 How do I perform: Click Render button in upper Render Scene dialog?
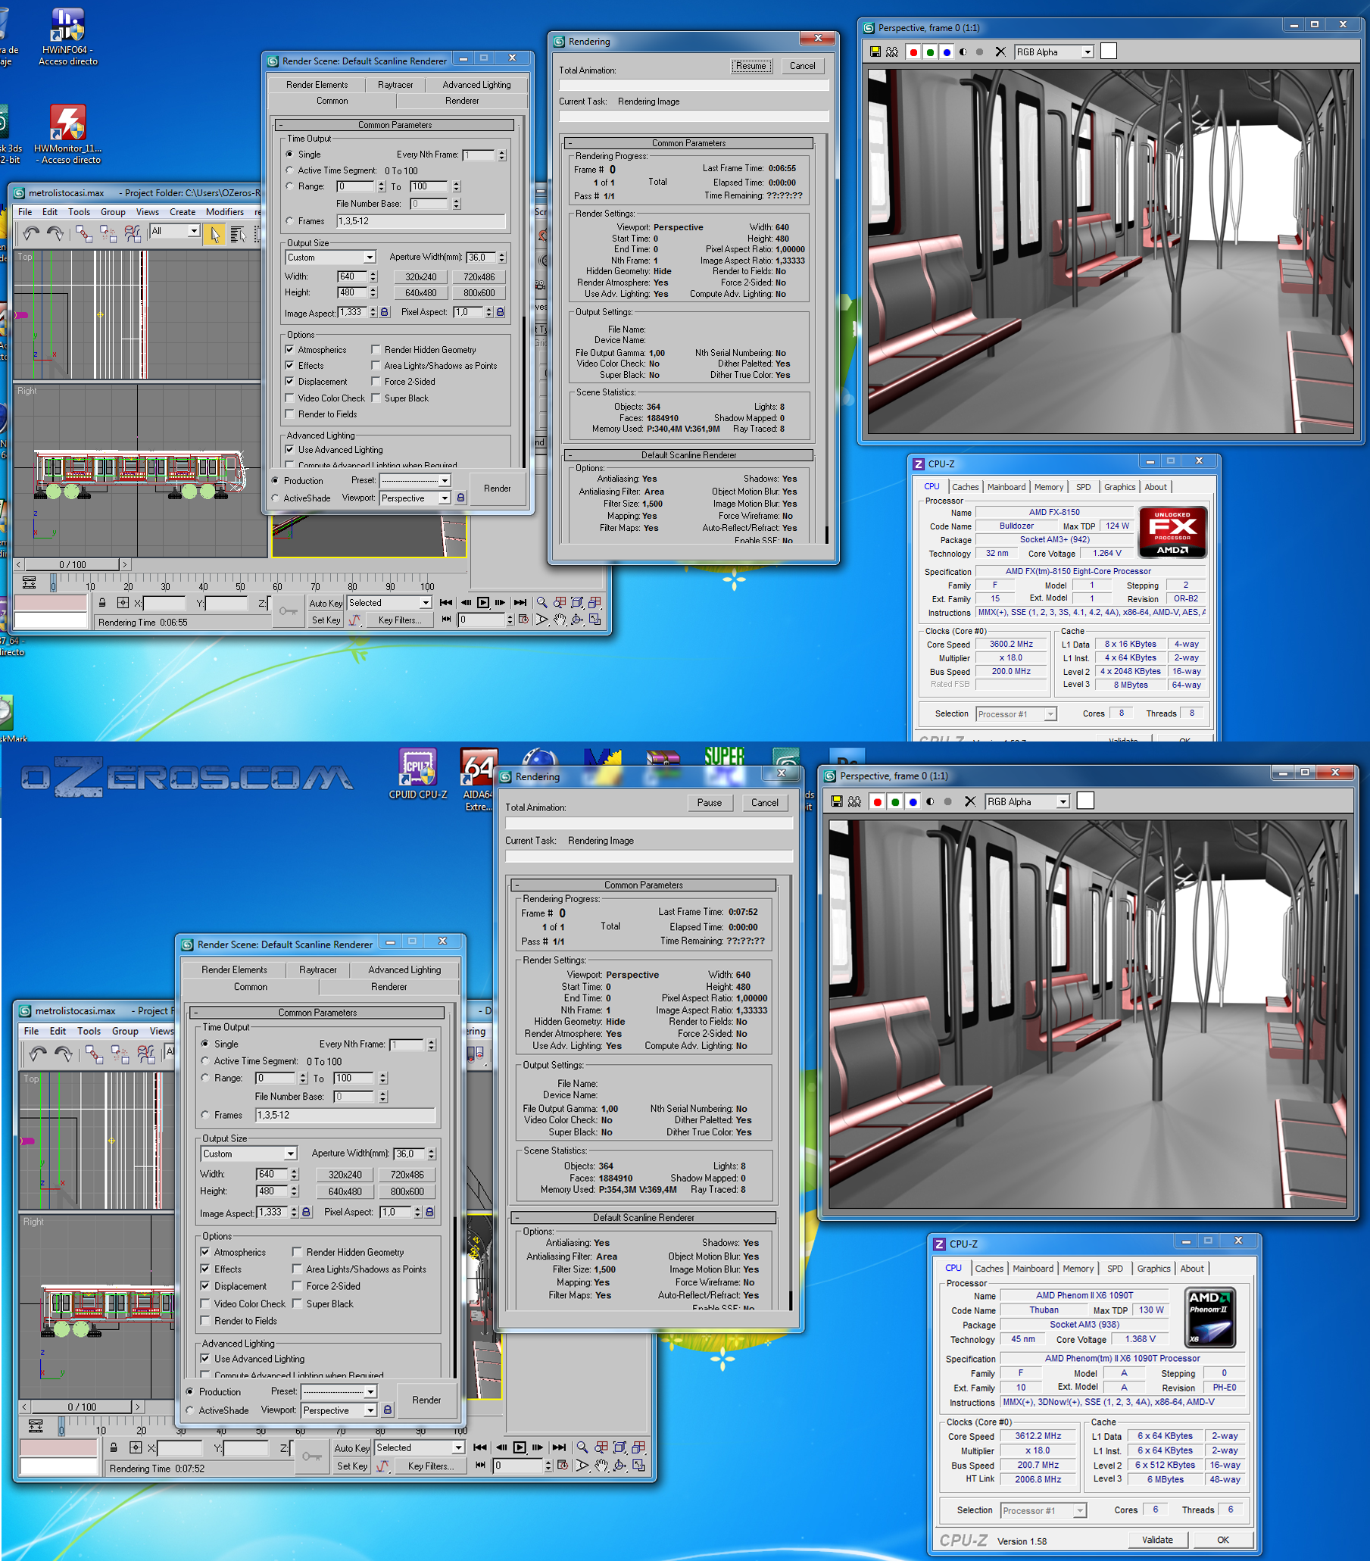click(x=497, y=489)
